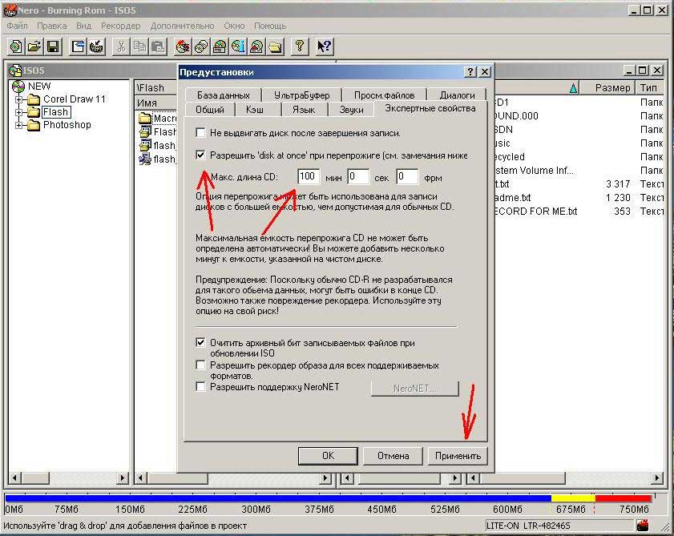
Task: Confirm the presets with OK
Action: (x=328, y=456)
